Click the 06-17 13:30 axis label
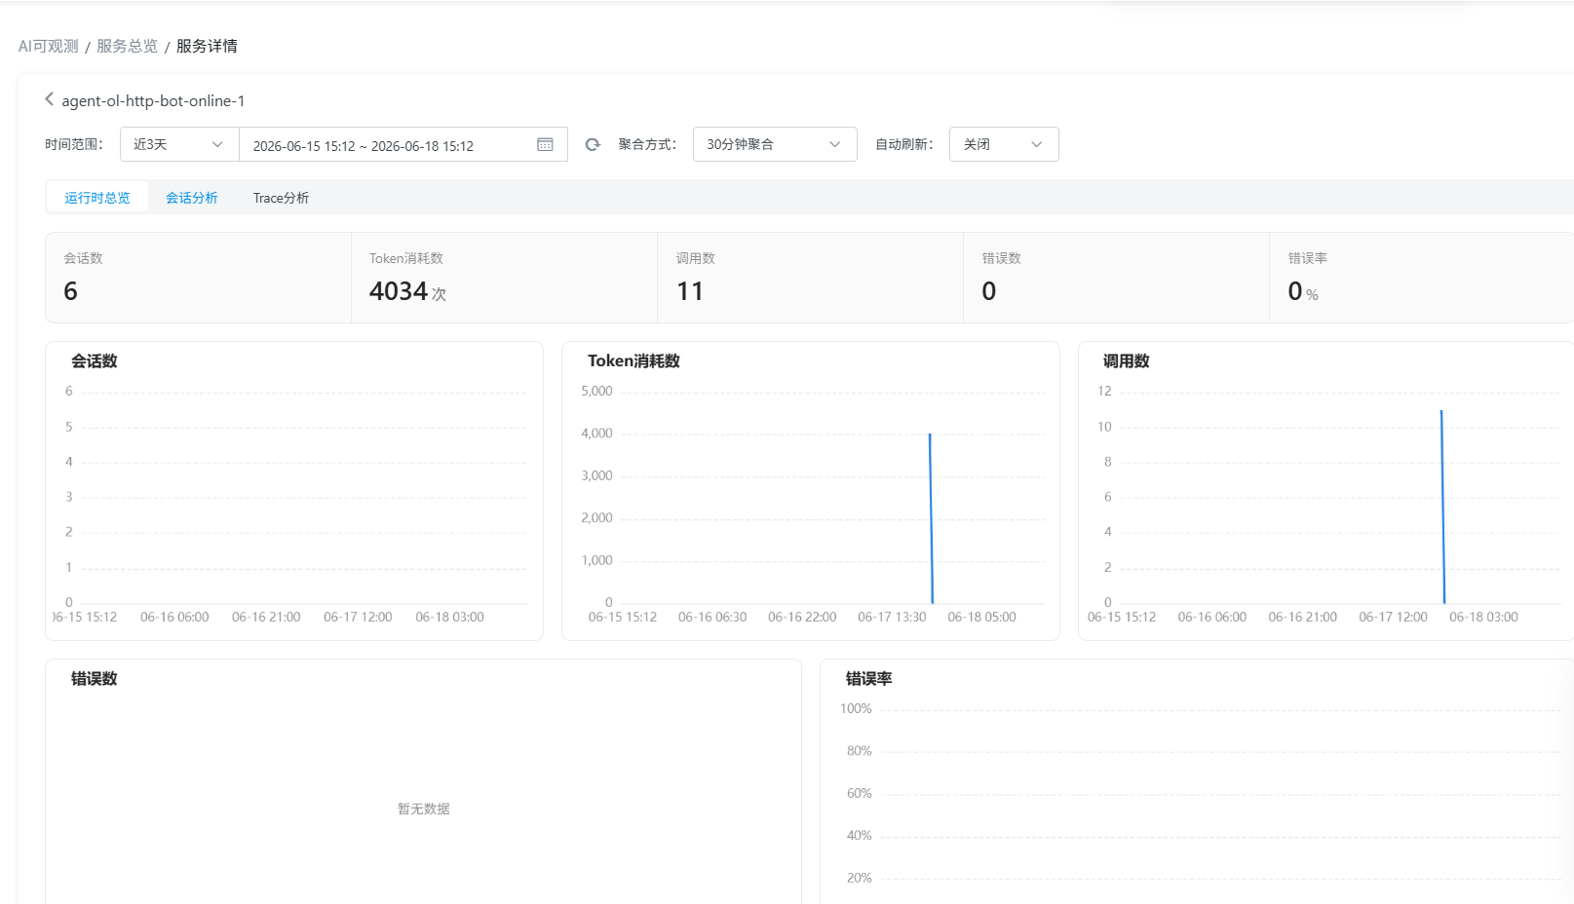Image resolution: width=1574 pixels, height=904 pixels. (x=892, y=617)
